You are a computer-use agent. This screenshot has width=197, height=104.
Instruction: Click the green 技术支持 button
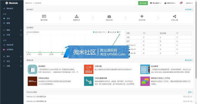(x=143, y=3)
